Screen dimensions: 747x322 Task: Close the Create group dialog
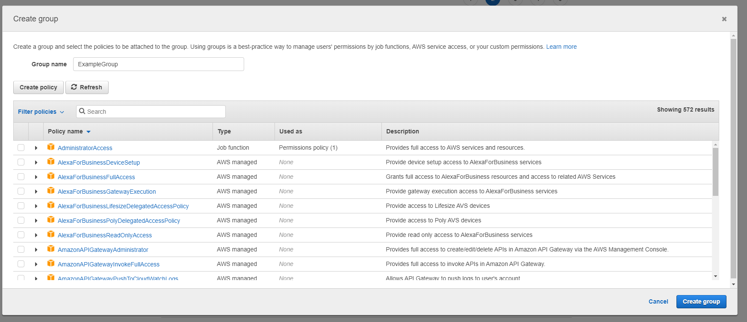point(724,19)
